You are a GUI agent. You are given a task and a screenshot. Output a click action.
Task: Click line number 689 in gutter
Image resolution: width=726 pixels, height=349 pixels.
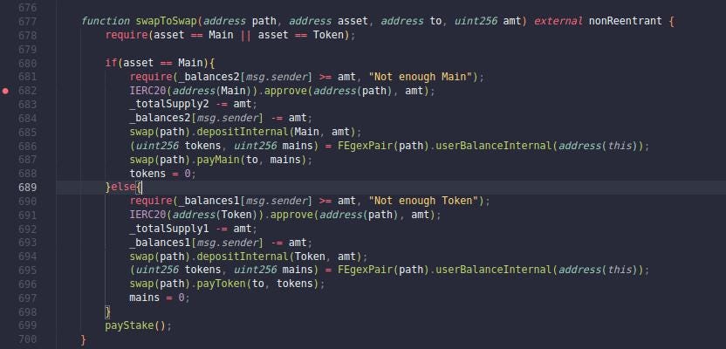(x=27, y=188)
